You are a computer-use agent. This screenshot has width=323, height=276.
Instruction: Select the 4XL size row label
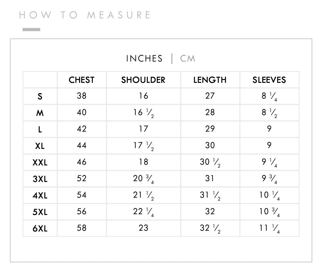click(x=40, y=196)
